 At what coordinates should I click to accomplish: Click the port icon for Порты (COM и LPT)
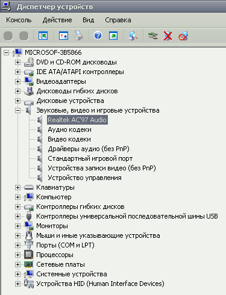point(29,245)
